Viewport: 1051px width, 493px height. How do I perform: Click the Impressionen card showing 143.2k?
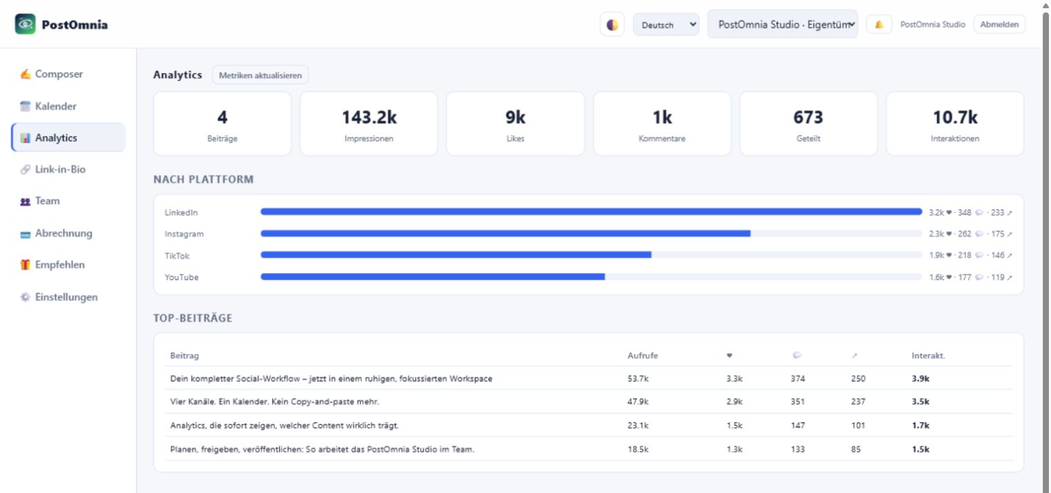369,124
